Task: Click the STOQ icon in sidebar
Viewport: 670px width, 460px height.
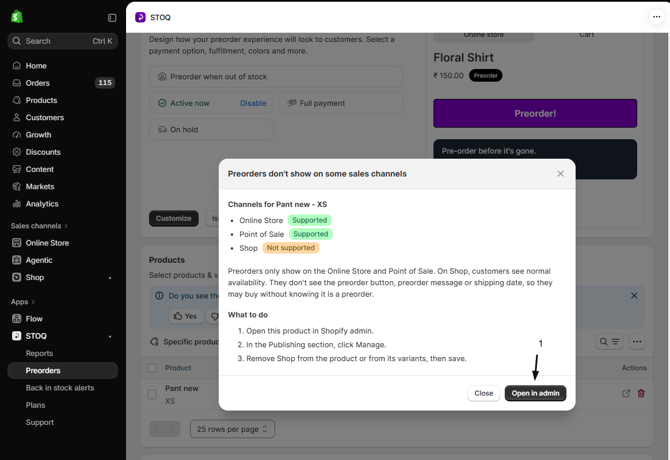Action: (17, 336)
